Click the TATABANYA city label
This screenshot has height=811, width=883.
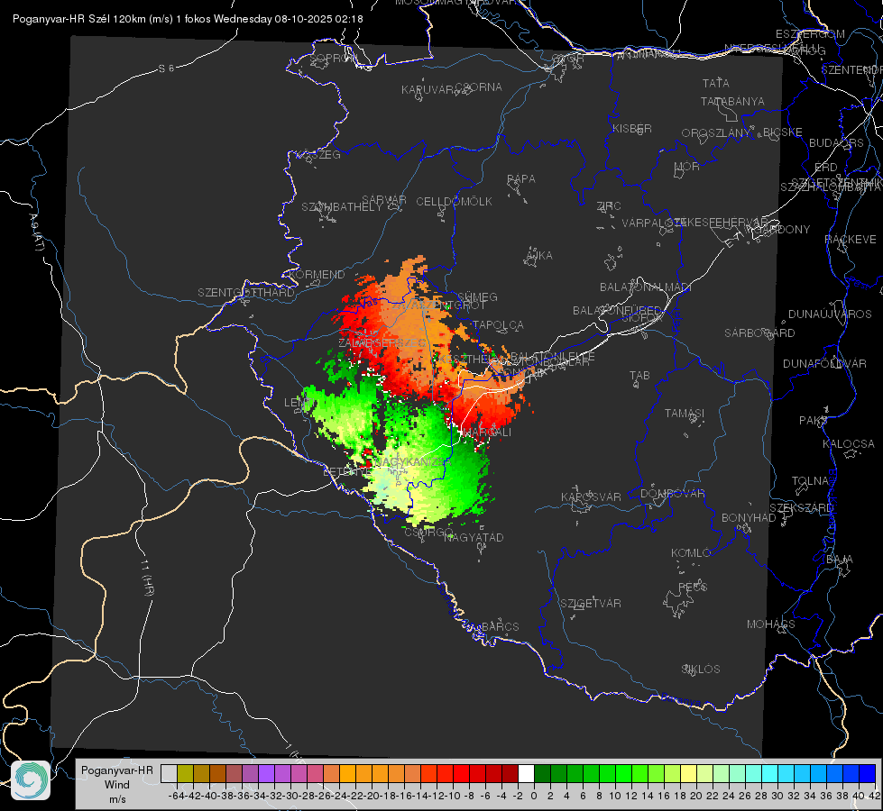[732, 101]
